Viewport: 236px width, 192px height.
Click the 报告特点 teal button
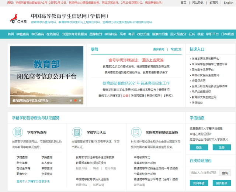[x=221, y=183]
